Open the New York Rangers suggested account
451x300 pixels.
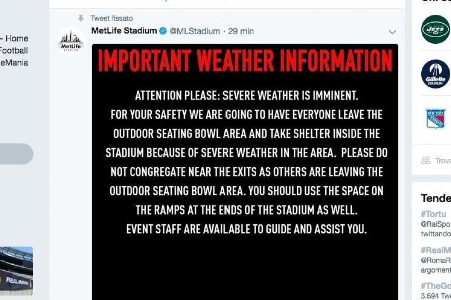pos(435,118)
